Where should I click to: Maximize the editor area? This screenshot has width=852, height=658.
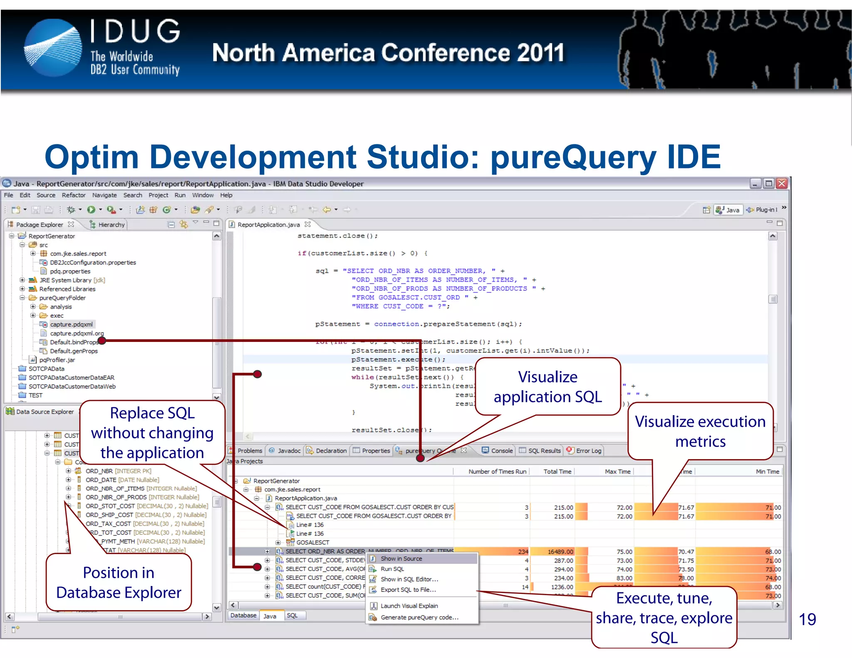coord(780,223)
